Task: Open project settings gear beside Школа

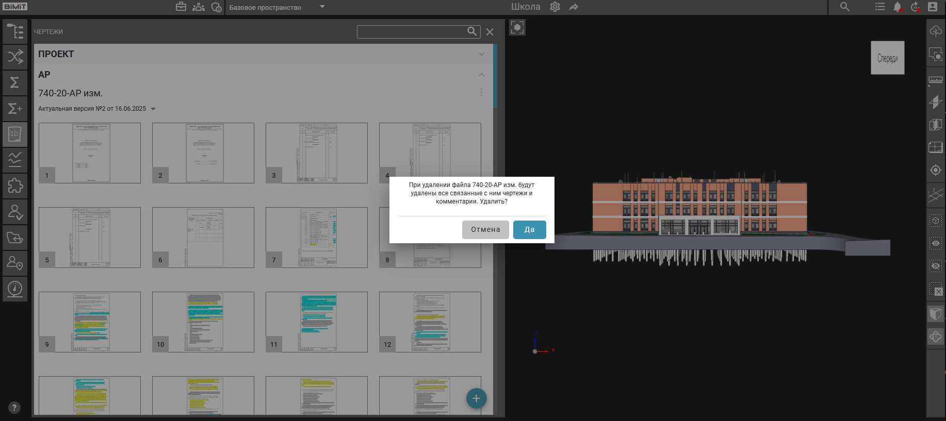Action: (555, 7)
